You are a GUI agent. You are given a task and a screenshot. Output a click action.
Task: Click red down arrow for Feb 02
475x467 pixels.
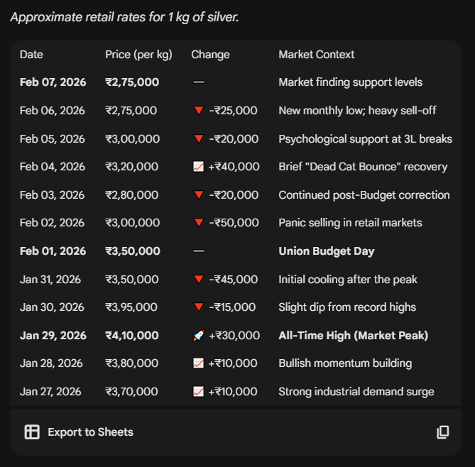199,223
